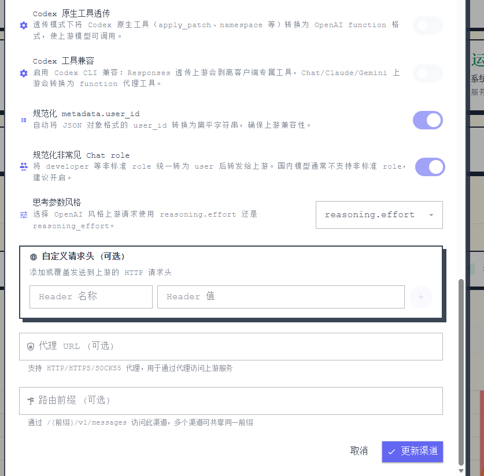484x476 pixels.
Task: Click the 自定义请求头 (可选) heading
Action: (x=83, y=256)
